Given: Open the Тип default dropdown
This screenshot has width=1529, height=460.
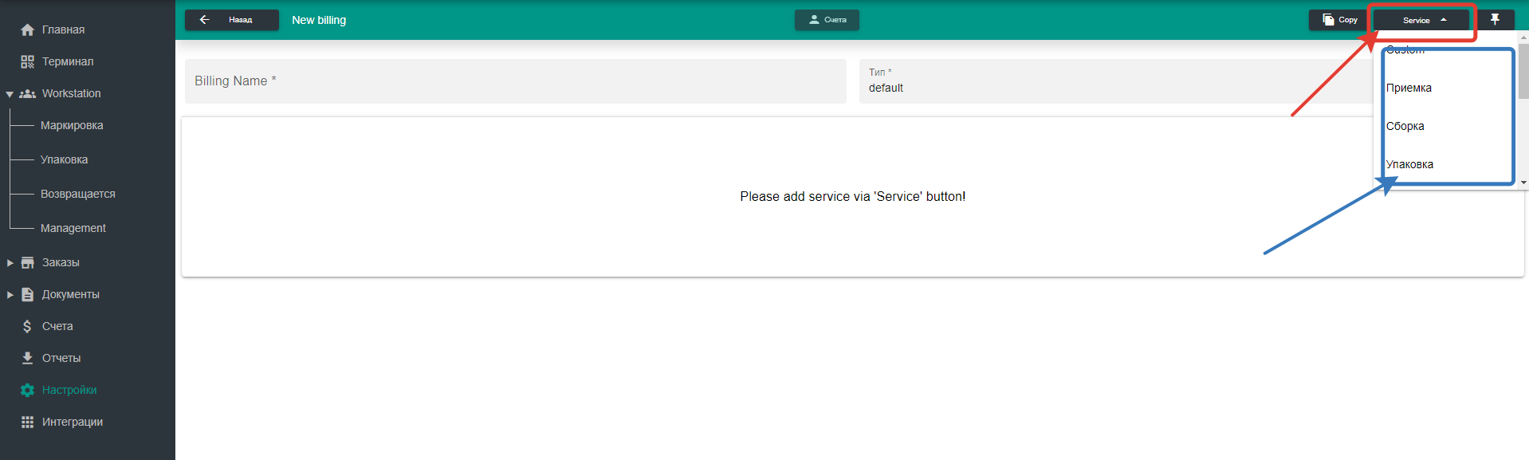Looking at the screenshot, I should click(1117, 81).
